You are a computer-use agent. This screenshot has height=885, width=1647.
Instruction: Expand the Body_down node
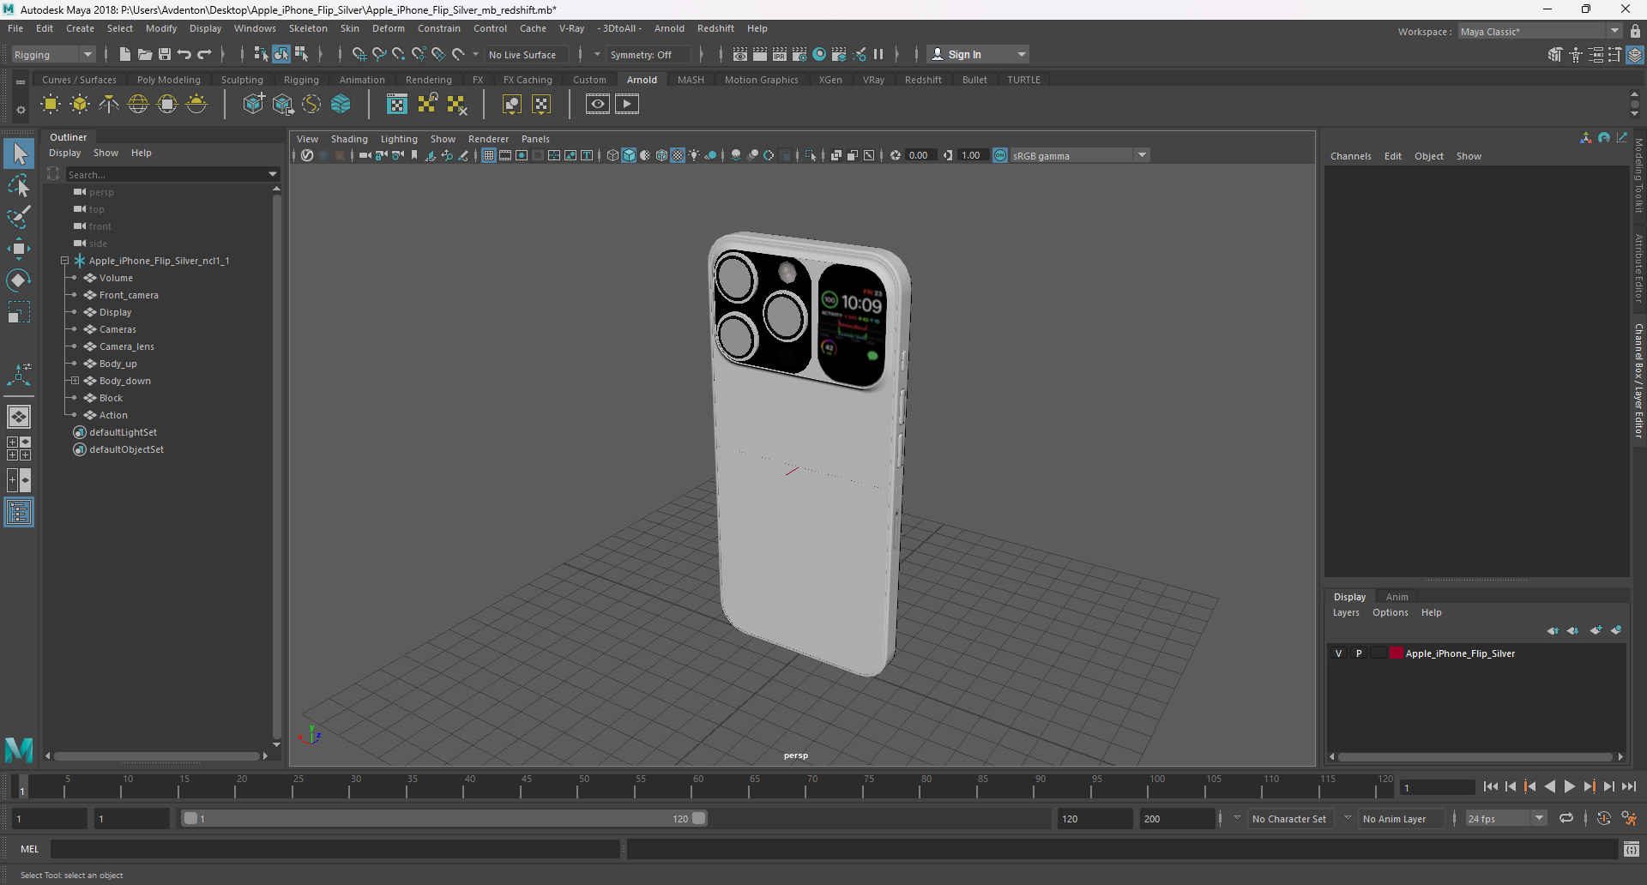[75, 381]
